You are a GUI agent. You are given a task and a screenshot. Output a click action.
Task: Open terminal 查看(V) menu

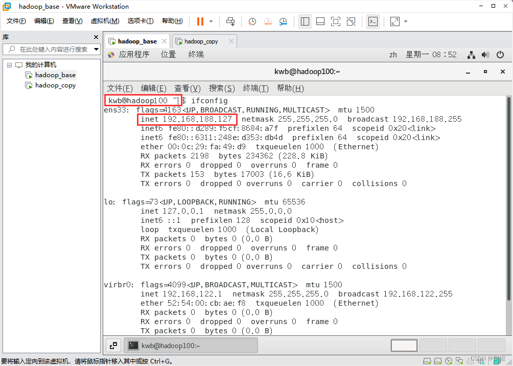[188, 88]
